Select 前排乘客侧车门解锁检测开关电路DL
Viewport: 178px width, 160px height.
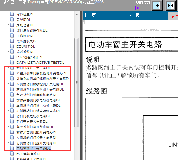coord(43,79)
